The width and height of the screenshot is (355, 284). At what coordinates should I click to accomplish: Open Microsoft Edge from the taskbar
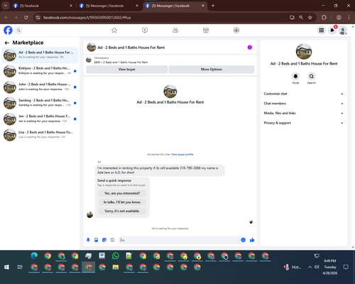click(x=34, y=256)
